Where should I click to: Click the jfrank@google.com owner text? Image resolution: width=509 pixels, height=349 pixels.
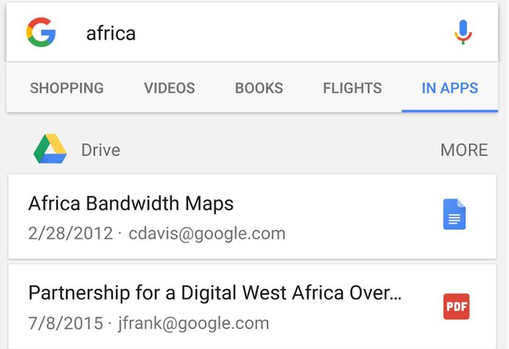click(x=193, y=323)
